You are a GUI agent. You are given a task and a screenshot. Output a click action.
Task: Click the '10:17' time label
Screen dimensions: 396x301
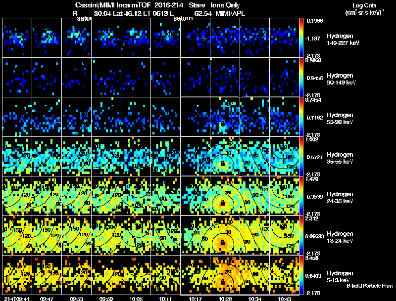point(195,299)
